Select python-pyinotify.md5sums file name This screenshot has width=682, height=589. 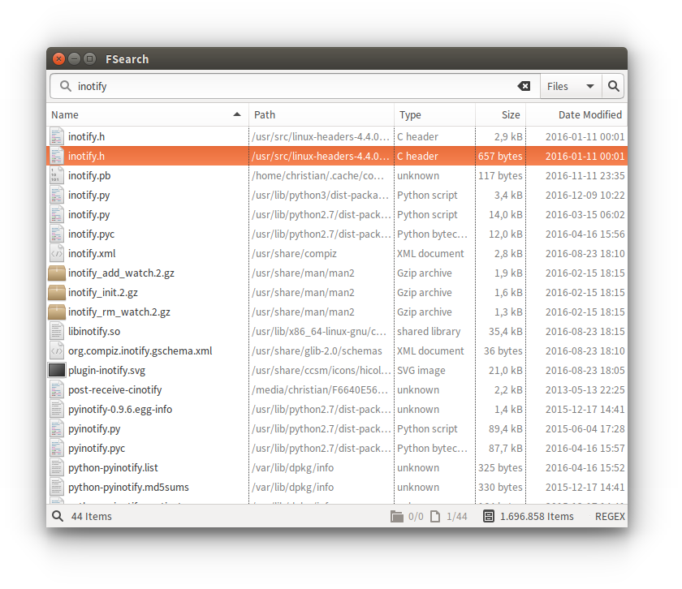point(128,488)
